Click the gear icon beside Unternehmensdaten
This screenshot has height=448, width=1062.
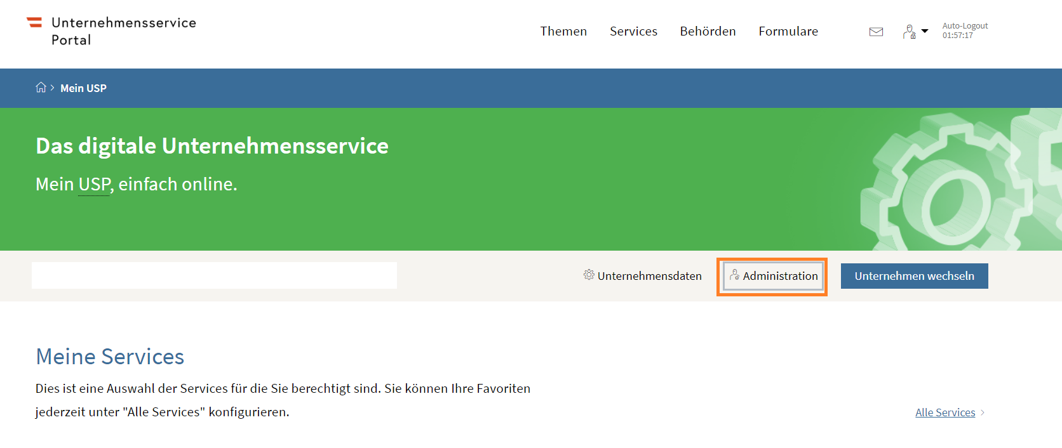coord(589,275)
